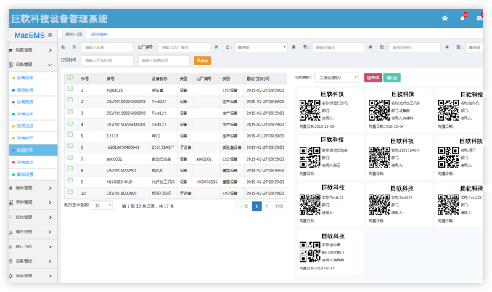
Task: Expand the 养护管理 menu chevron
Action: point(50,203)
